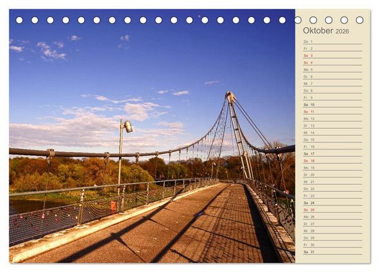Select the 'Di 6' day row

click(333, 76)
